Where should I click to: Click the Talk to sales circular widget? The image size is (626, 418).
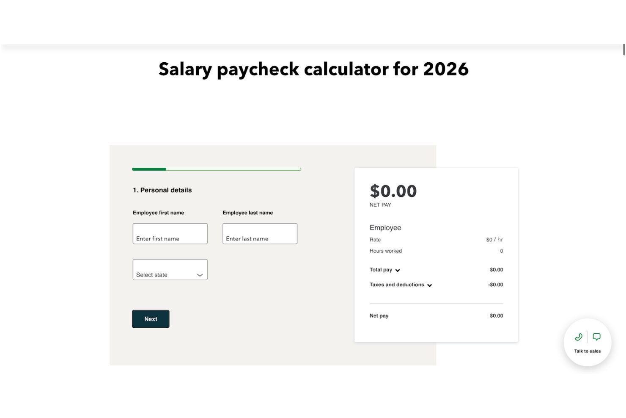pos(587,343)
